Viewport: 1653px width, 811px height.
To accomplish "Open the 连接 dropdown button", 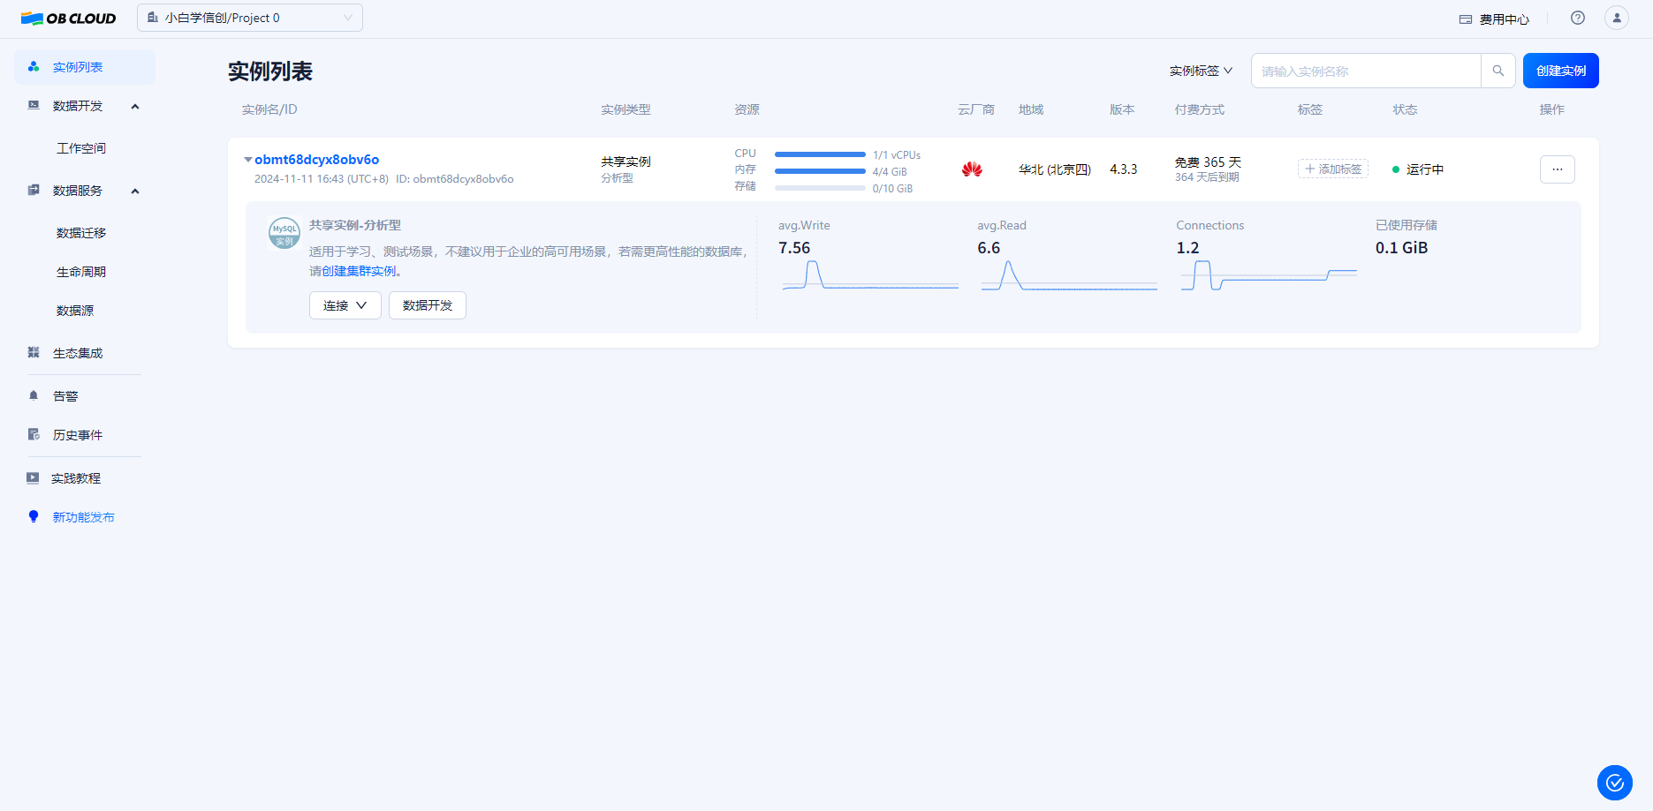I will coord(345,305).
